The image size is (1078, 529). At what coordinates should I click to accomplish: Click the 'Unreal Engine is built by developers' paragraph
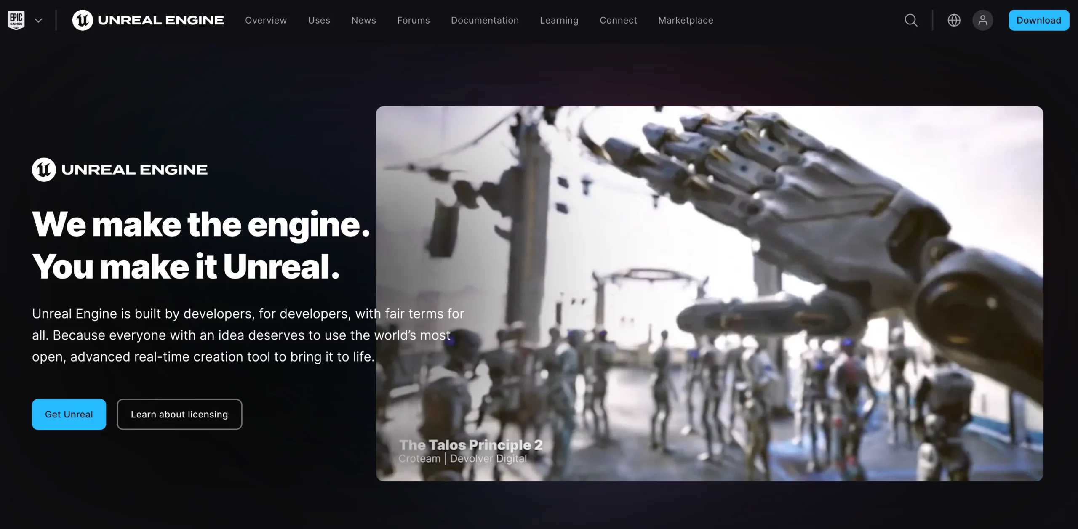pyautogui.click(x=248, y=335)
